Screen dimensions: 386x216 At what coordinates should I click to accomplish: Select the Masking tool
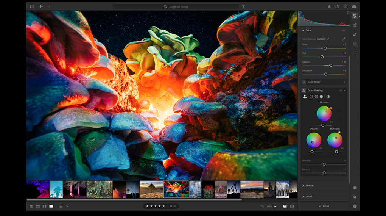(x=355, y=44)
